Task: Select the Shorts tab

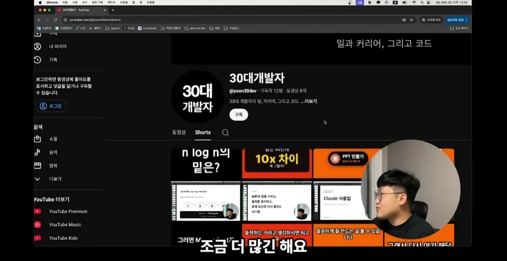Action: 203,132
